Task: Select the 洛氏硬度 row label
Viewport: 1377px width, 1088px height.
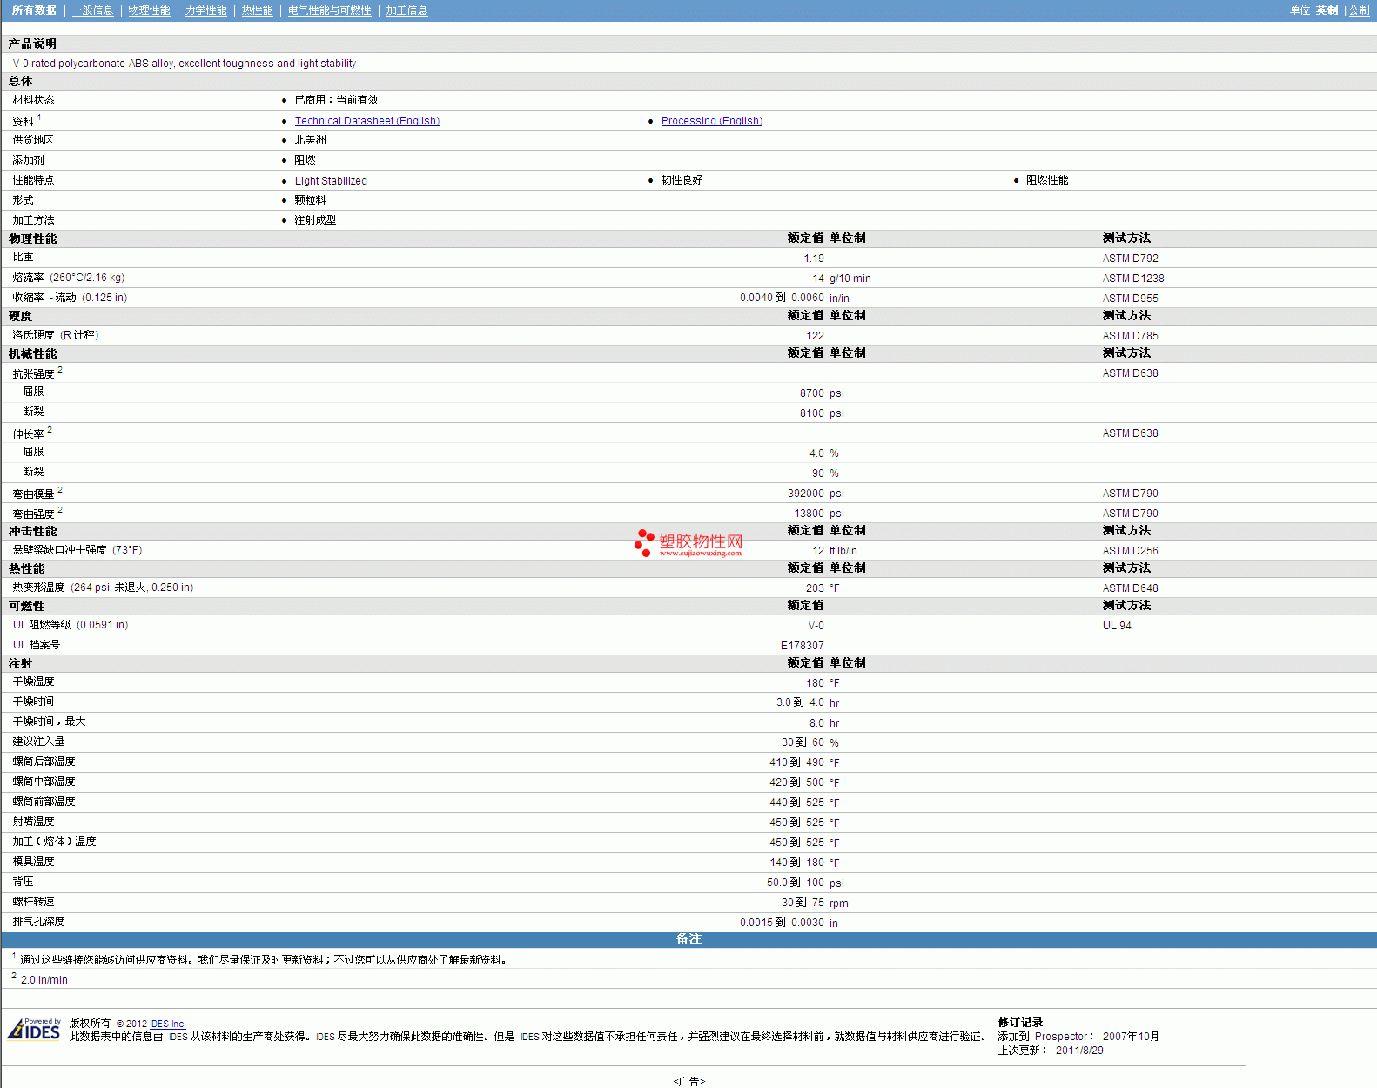Action: 33,335
